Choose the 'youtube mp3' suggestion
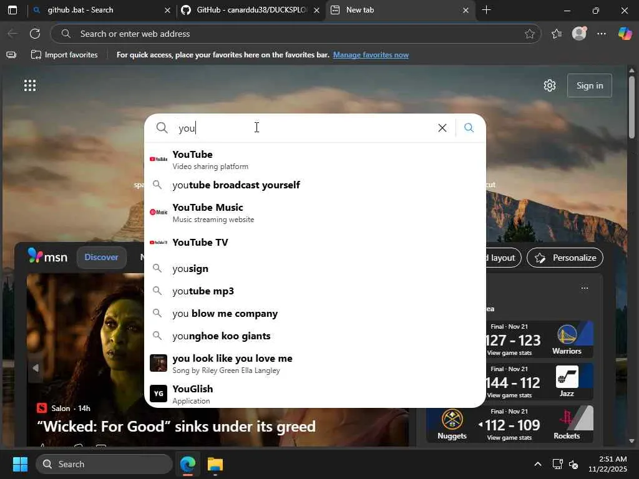 click(315, 291)
